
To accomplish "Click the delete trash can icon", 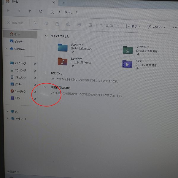I will (90, 25).
